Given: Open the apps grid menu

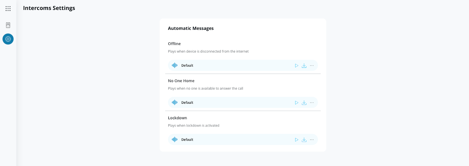Looking at the screenshot, I should [x=8, y=8].
